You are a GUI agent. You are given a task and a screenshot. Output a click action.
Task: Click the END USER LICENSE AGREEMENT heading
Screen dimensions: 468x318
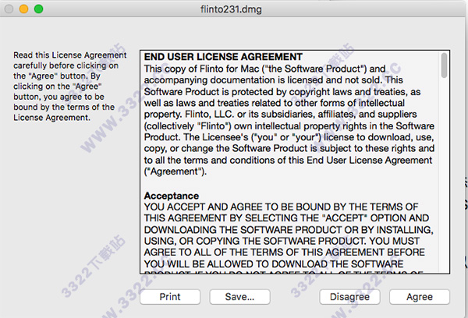223,57
